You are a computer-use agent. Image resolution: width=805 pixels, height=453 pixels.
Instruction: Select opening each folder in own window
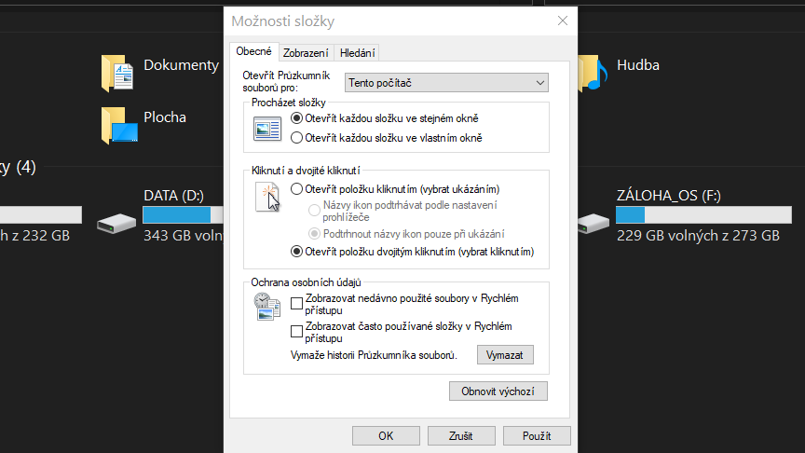pos(297,138)
